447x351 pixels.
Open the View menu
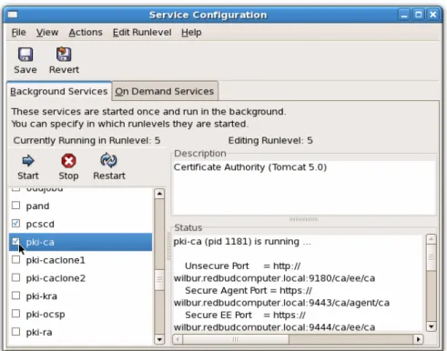(x=47, y=33)
